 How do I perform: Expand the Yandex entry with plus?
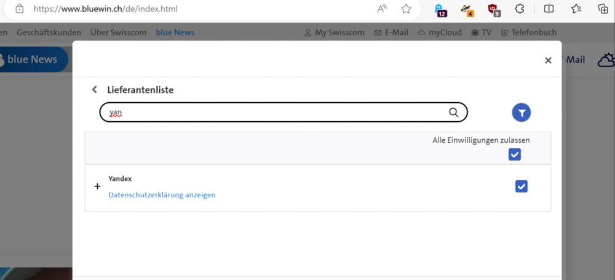pos(98,186)
